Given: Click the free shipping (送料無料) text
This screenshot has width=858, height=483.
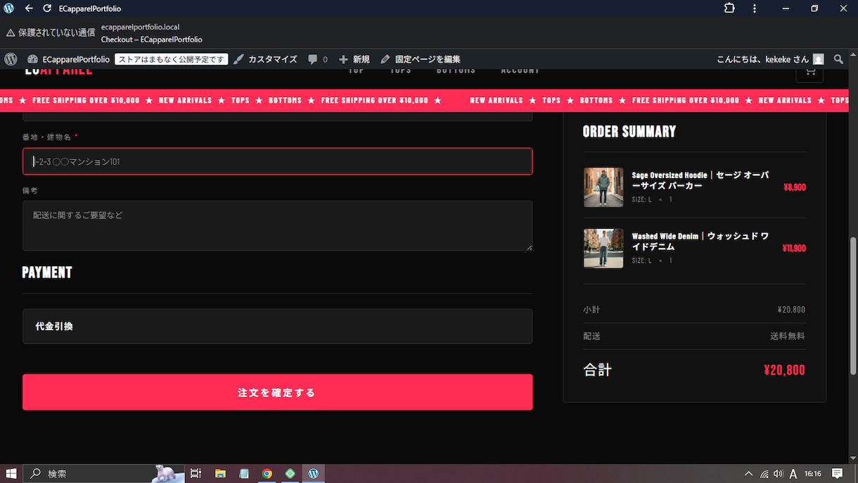Looking at the screenshot, I should [788, 337].
